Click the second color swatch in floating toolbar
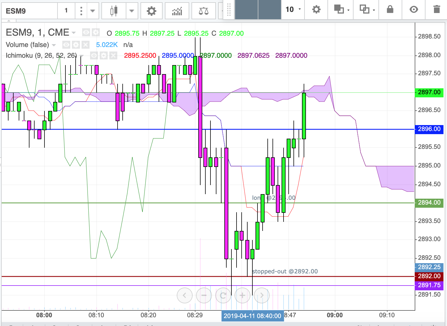447x326 pixels. point(270,10)
